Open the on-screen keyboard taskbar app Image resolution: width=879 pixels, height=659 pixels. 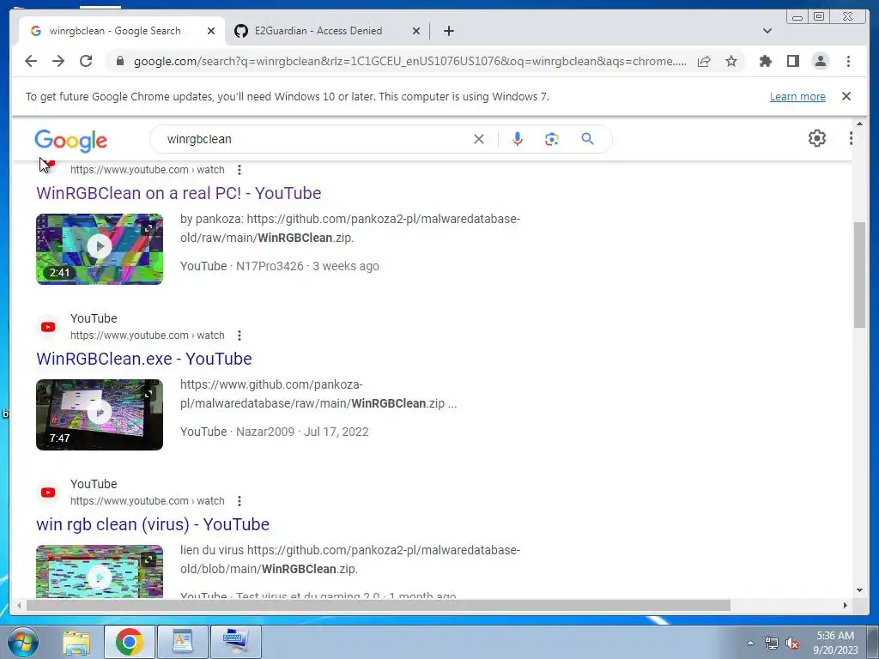pos(235,642)
